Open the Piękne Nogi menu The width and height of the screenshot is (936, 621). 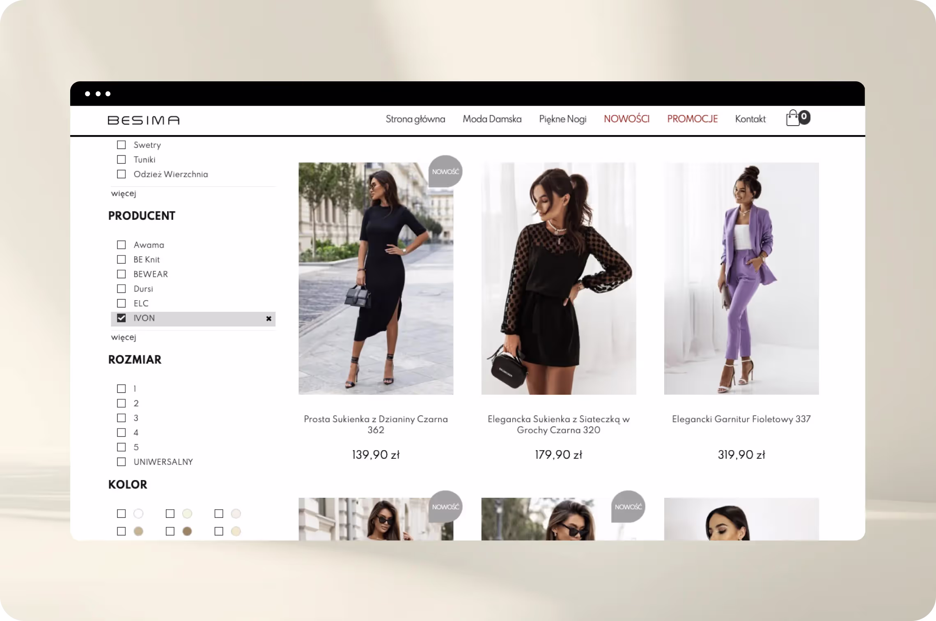(562, 119)
